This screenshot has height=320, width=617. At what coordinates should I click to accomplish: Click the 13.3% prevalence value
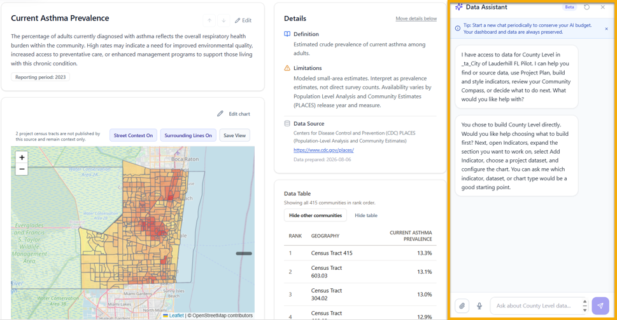pos(424,253)
